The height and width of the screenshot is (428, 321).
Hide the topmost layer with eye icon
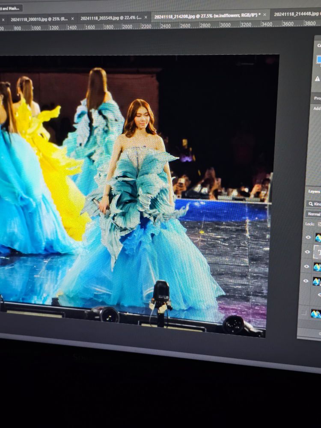(x=308, y=237)
